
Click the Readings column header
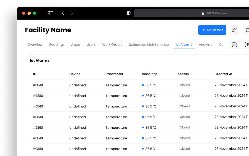tap(150, 74)
